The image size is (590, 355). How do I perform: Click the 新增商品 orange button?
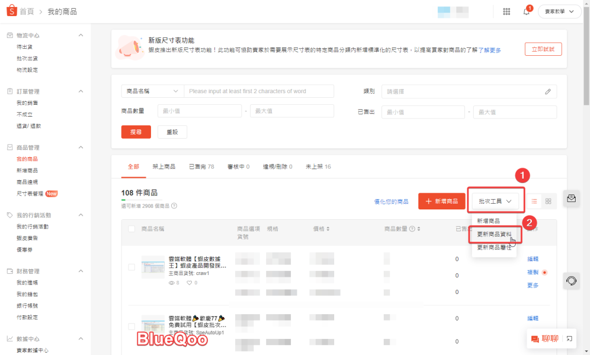[x=441, y=201]
